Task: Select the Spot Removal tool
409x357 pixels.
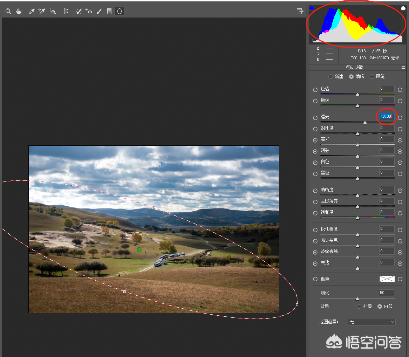Action: click(79, 11)
